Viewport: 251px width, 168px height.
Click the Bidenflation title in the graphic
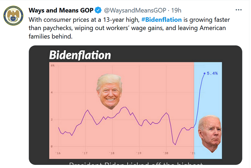pos(80,55)
